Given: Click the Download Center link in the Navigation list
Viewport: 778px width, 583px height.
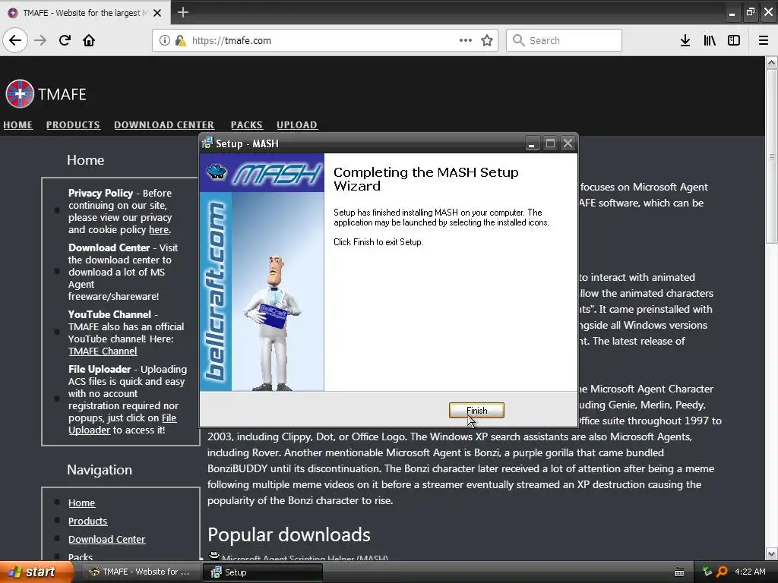Looking at the screenshot, I should pos(106,540).
